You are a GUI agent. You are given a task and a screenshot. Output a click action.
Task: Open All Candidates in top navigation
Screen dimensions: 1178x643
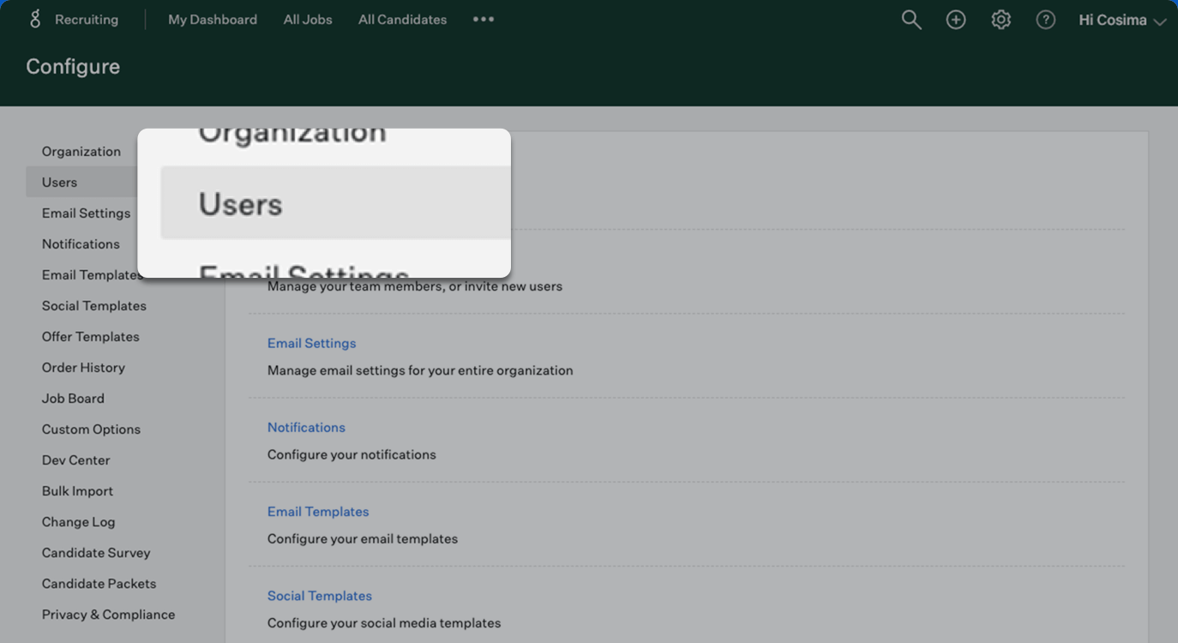coord(402,19)
